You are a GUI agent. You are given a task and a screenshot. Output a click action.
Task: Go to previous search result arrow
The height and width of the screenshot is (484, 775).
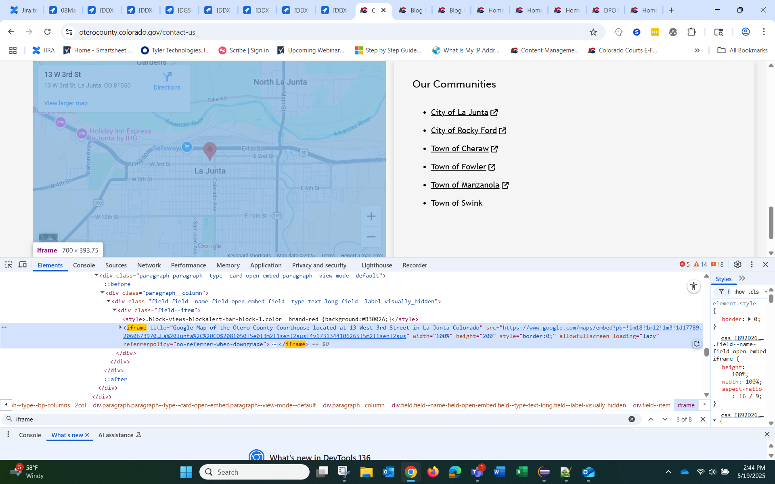point(651,419)
